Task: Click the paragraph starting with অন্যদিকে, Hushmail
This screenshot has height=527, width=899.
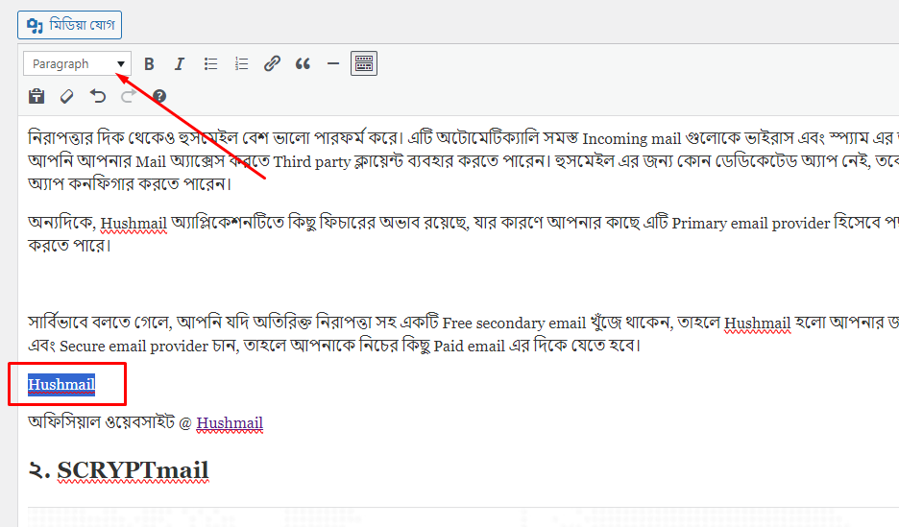Action: (463, 233)
